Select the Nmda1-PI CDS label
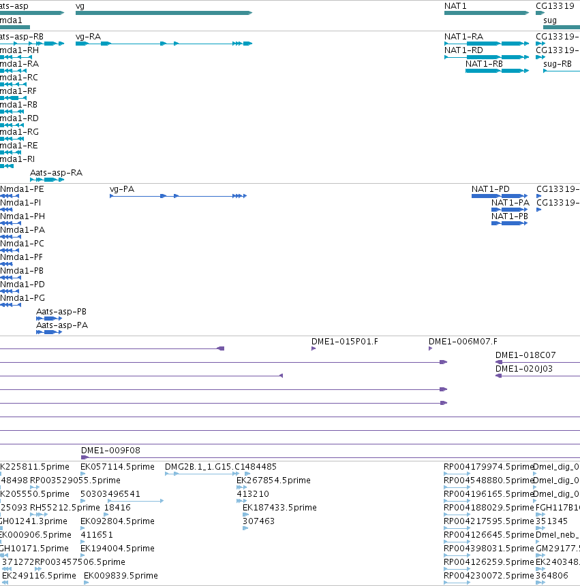Screen dimensions: 580x586 pyautogui.click(x=20, y=203)
